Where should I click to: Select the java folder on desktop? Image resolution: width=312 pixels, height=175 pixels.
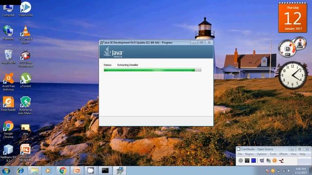pos(25,129)
